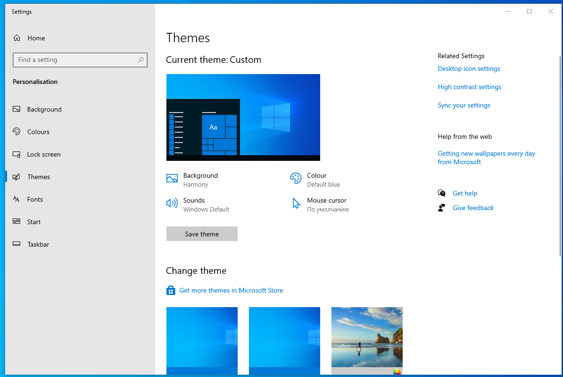Click Get more themes in Microsoft Store
This screenshot has width=563, height=377.
(231, 291)
